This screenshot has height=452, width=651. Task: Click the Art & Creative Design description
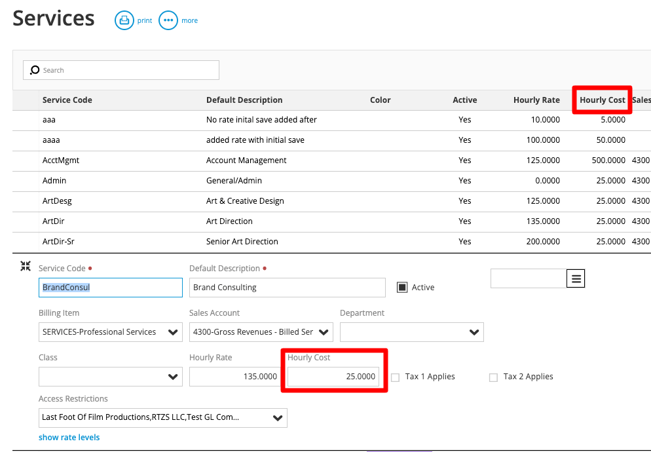tap(245, 200)
